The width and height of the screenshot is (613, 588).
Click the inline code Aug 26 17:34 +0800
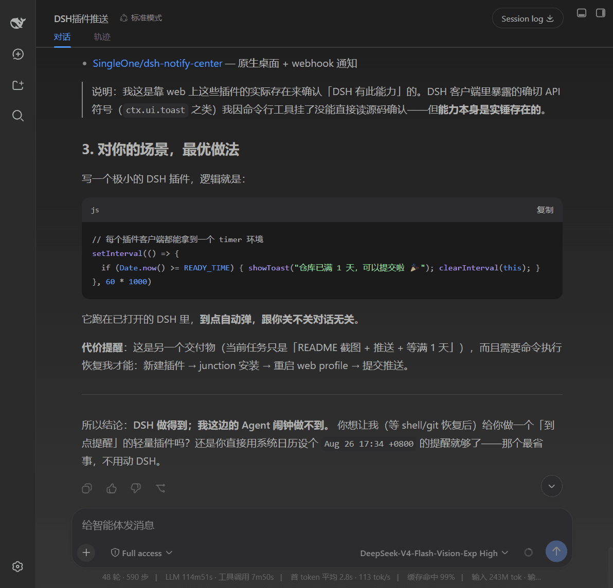(369, 444)
